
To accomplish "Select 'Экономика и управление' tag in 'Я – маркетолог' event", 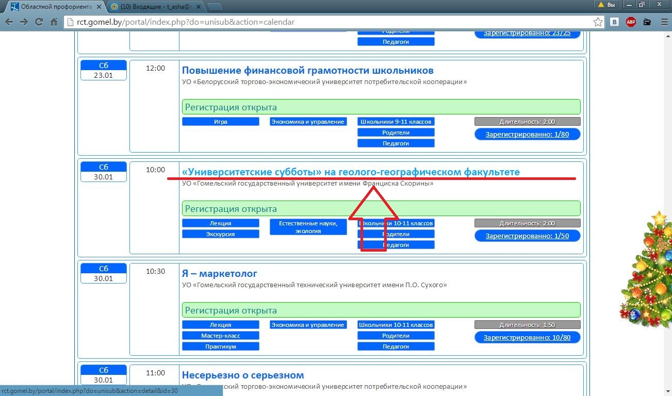I will [x=308, y=325].
